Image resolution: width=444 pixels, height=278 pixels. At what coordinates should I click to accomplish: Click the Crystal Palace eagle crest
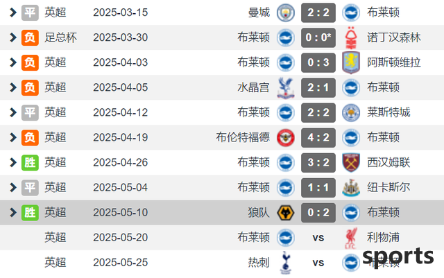tap(285, 88)
